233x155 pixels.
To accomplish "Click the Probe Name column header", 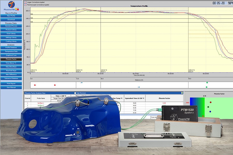I will point(41,98).
